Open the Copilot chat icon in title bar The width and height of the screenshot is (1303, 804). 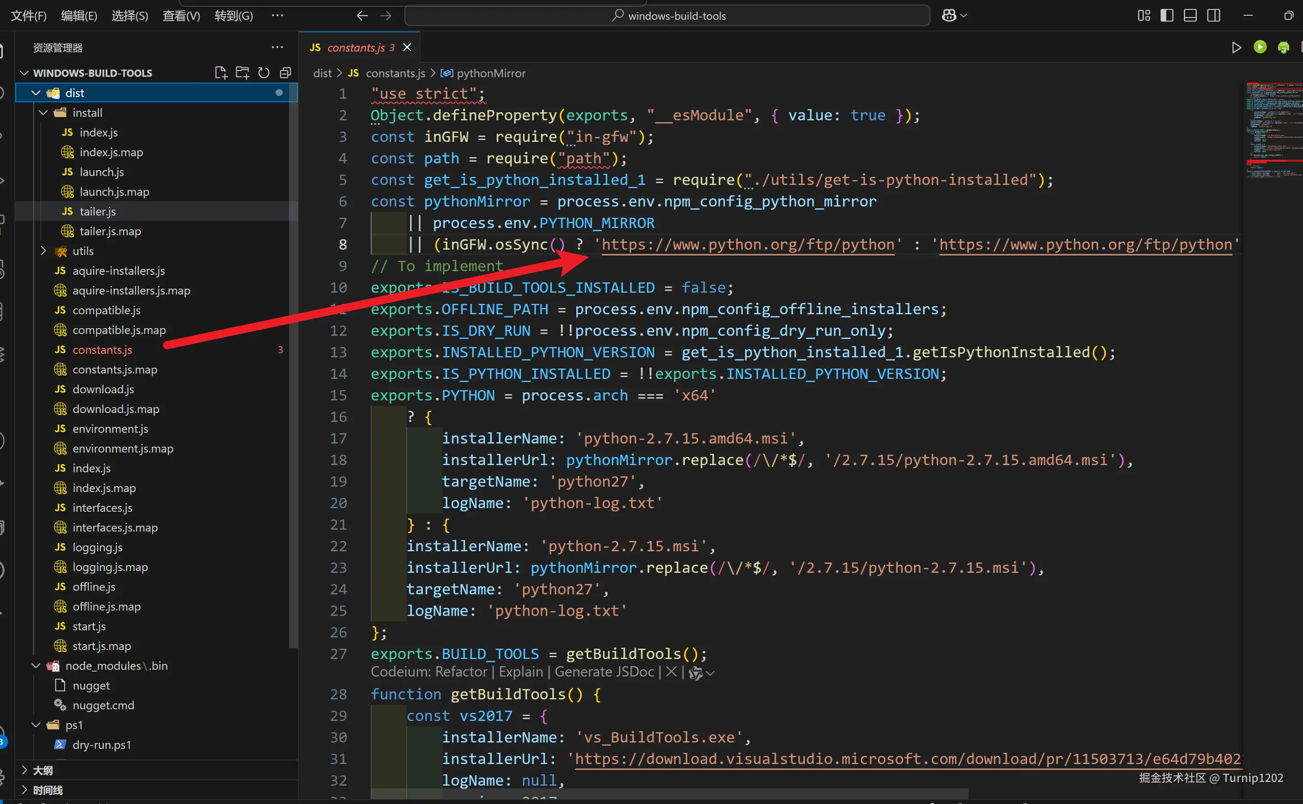[949, 15]
